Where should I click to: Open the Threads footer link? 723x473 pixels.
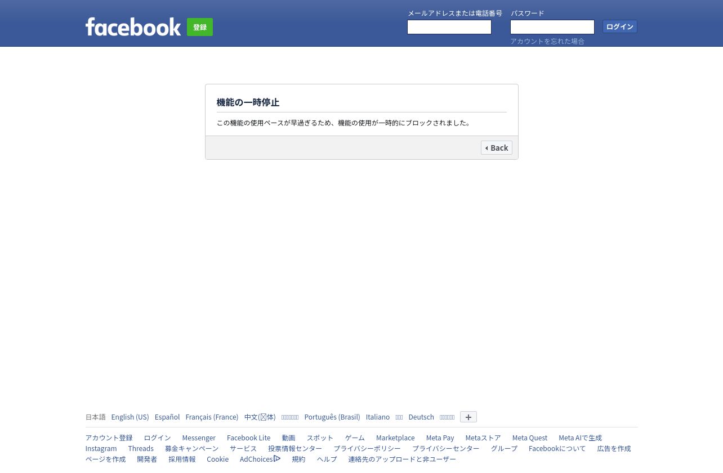tap(141, 448)
